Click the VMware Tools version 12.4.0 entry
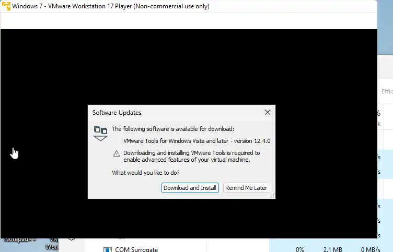Viewport: 393px width, 252px height. pos(196,141)
